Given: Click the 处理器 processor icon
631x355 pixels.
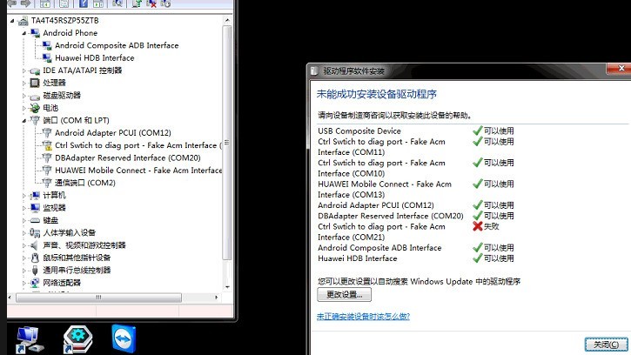Looking at the screenshot, I should (35, 83).
